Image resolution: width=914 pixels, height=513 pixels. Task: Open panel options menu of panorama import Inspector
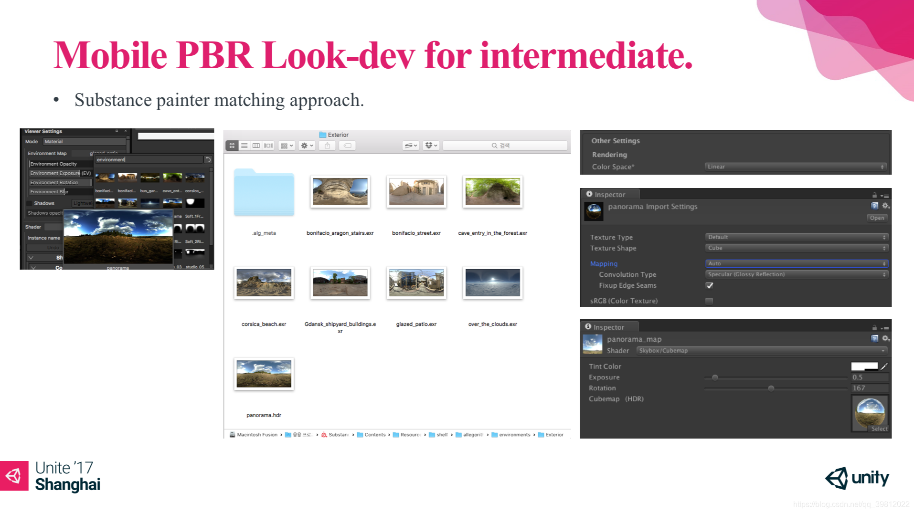coord(885,196)
